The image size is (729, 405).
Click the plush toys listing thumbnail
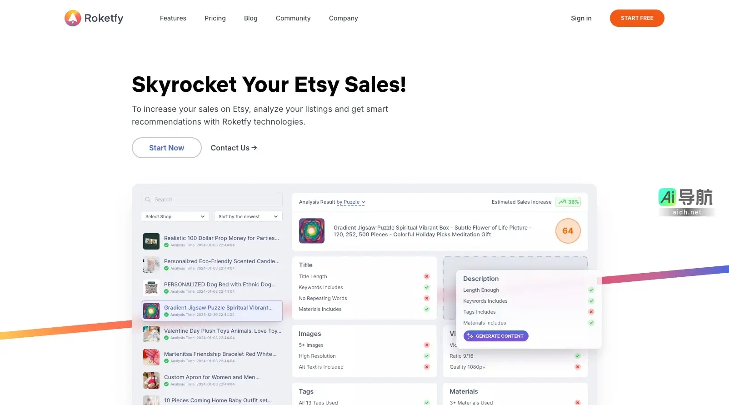tap(151, 334)
